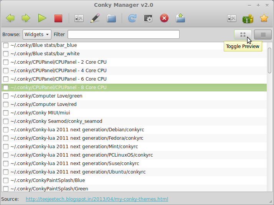Screen dimensions: 274x205
Task: Check the Mint/conkyrc widget checkbox
Action: click(x=6, y=147)
